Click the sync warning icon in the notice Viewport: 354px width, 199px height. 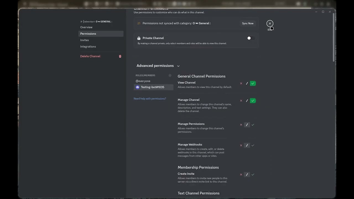point(139,23)
